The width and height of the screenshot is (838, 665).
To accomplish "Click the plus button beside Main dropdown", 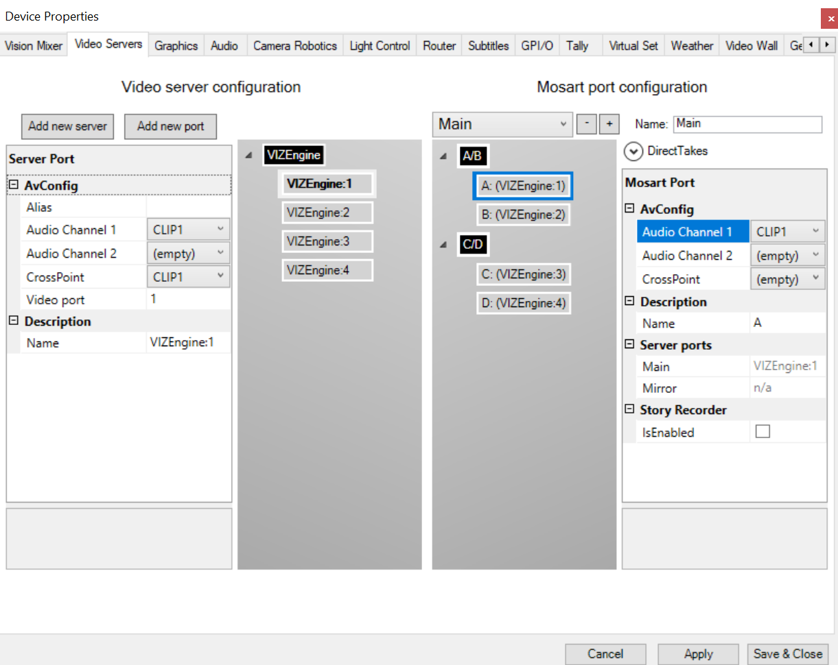I will [609, 124].
